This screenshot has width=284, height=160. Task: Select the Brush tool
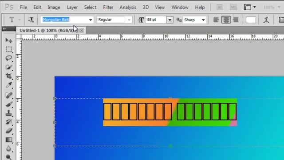pyautogui.click(x=9, y=104)
